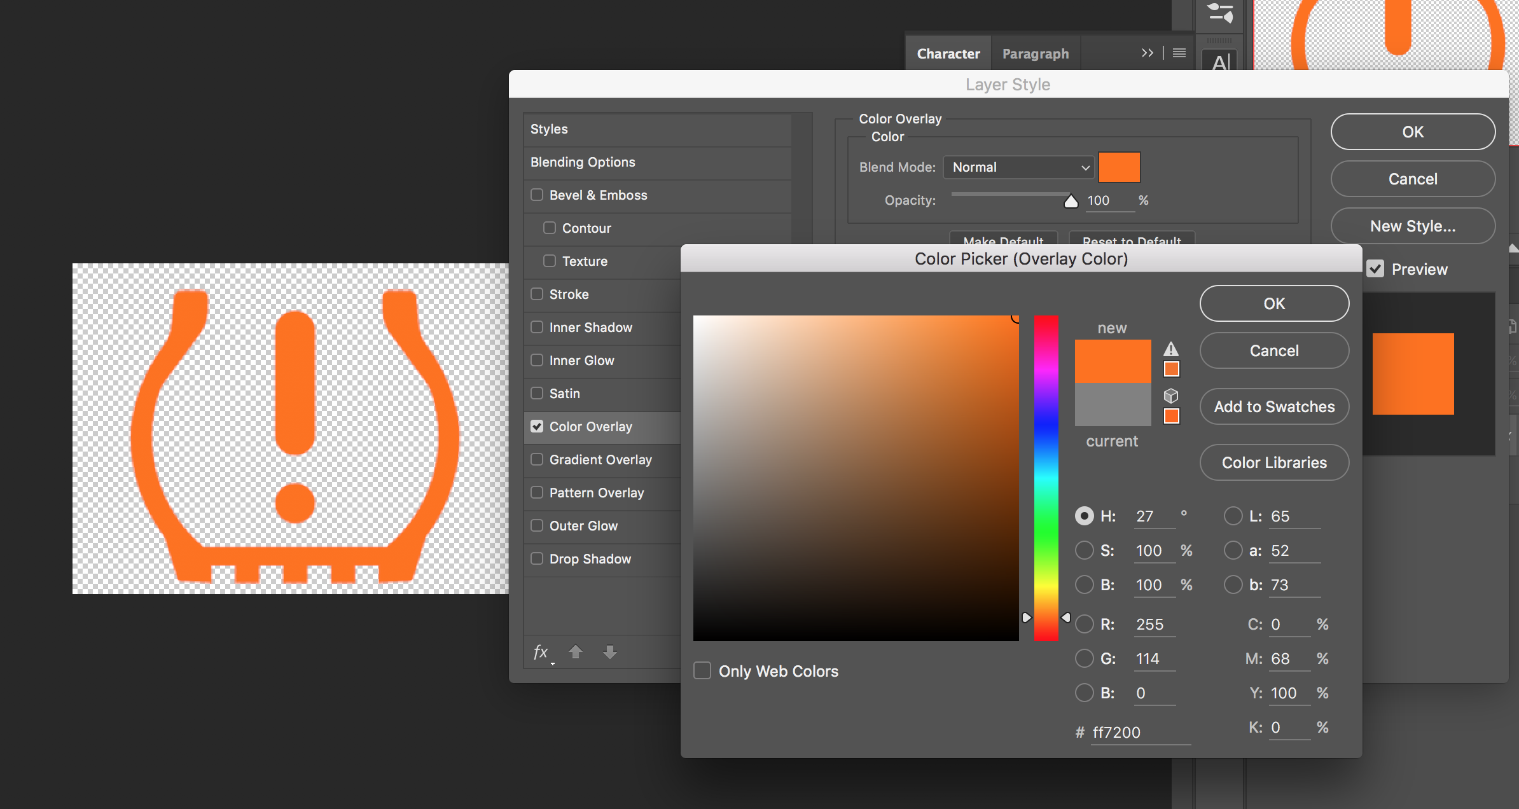Click the style preview thumbnail
The width and height of the screenshot is (1519, 809).
(1413, 374)
